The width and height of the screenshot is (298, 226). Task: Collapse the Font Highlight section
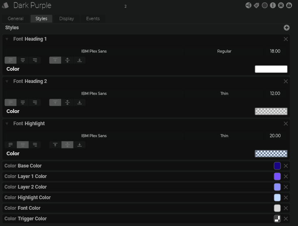click(x=7, y=124)
